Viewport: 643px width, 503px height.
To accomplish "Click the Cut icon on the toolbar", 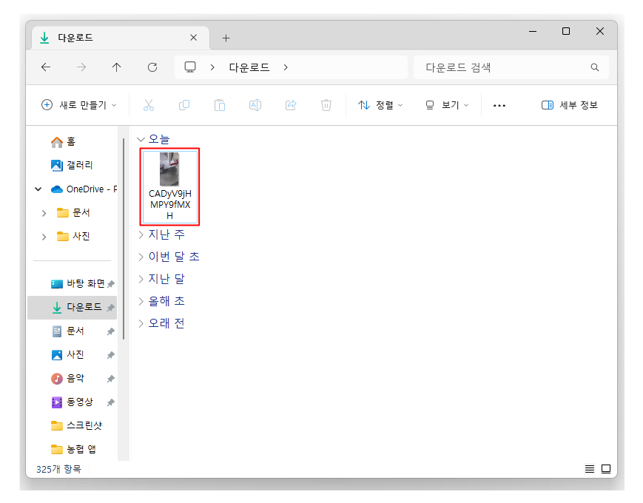I will (x=148, y=105).
